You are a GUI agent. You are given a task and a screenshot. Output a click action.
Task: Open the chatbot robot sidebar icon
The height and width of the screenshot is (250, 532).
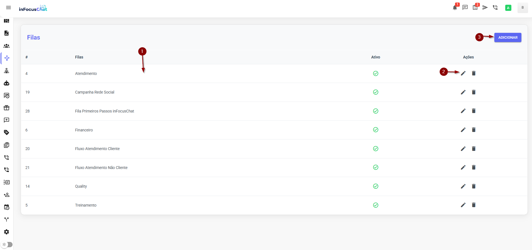click(x=6, y=83)
